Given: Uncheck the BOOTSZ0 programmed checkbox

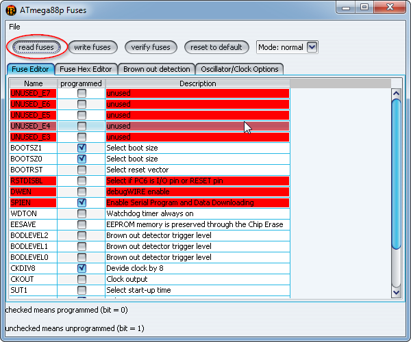Looking at the screenshot, I should click(82, 159).
